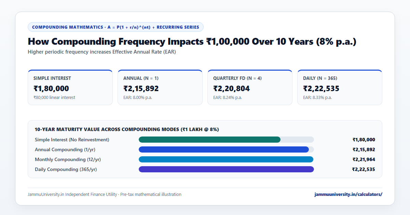Click the blue Annual Compounding bar

point(224,149)
